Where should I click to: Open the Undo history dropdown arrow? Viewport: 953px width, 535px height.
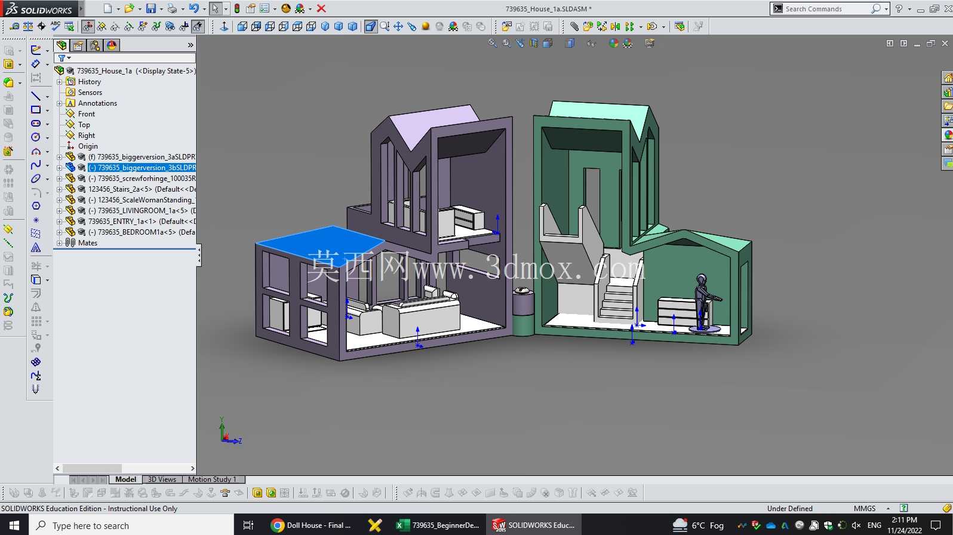[x=204, y=9]
